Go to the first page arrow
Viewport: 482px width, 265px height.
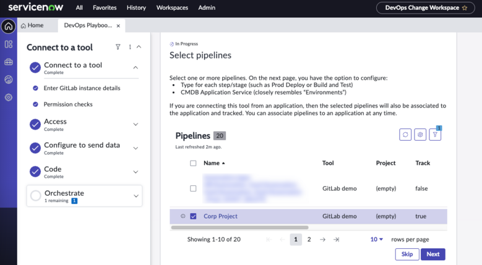point(269,240)
